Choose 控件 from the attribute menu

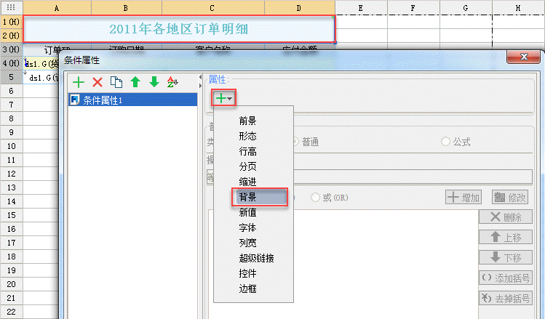(x=247, y=273)
